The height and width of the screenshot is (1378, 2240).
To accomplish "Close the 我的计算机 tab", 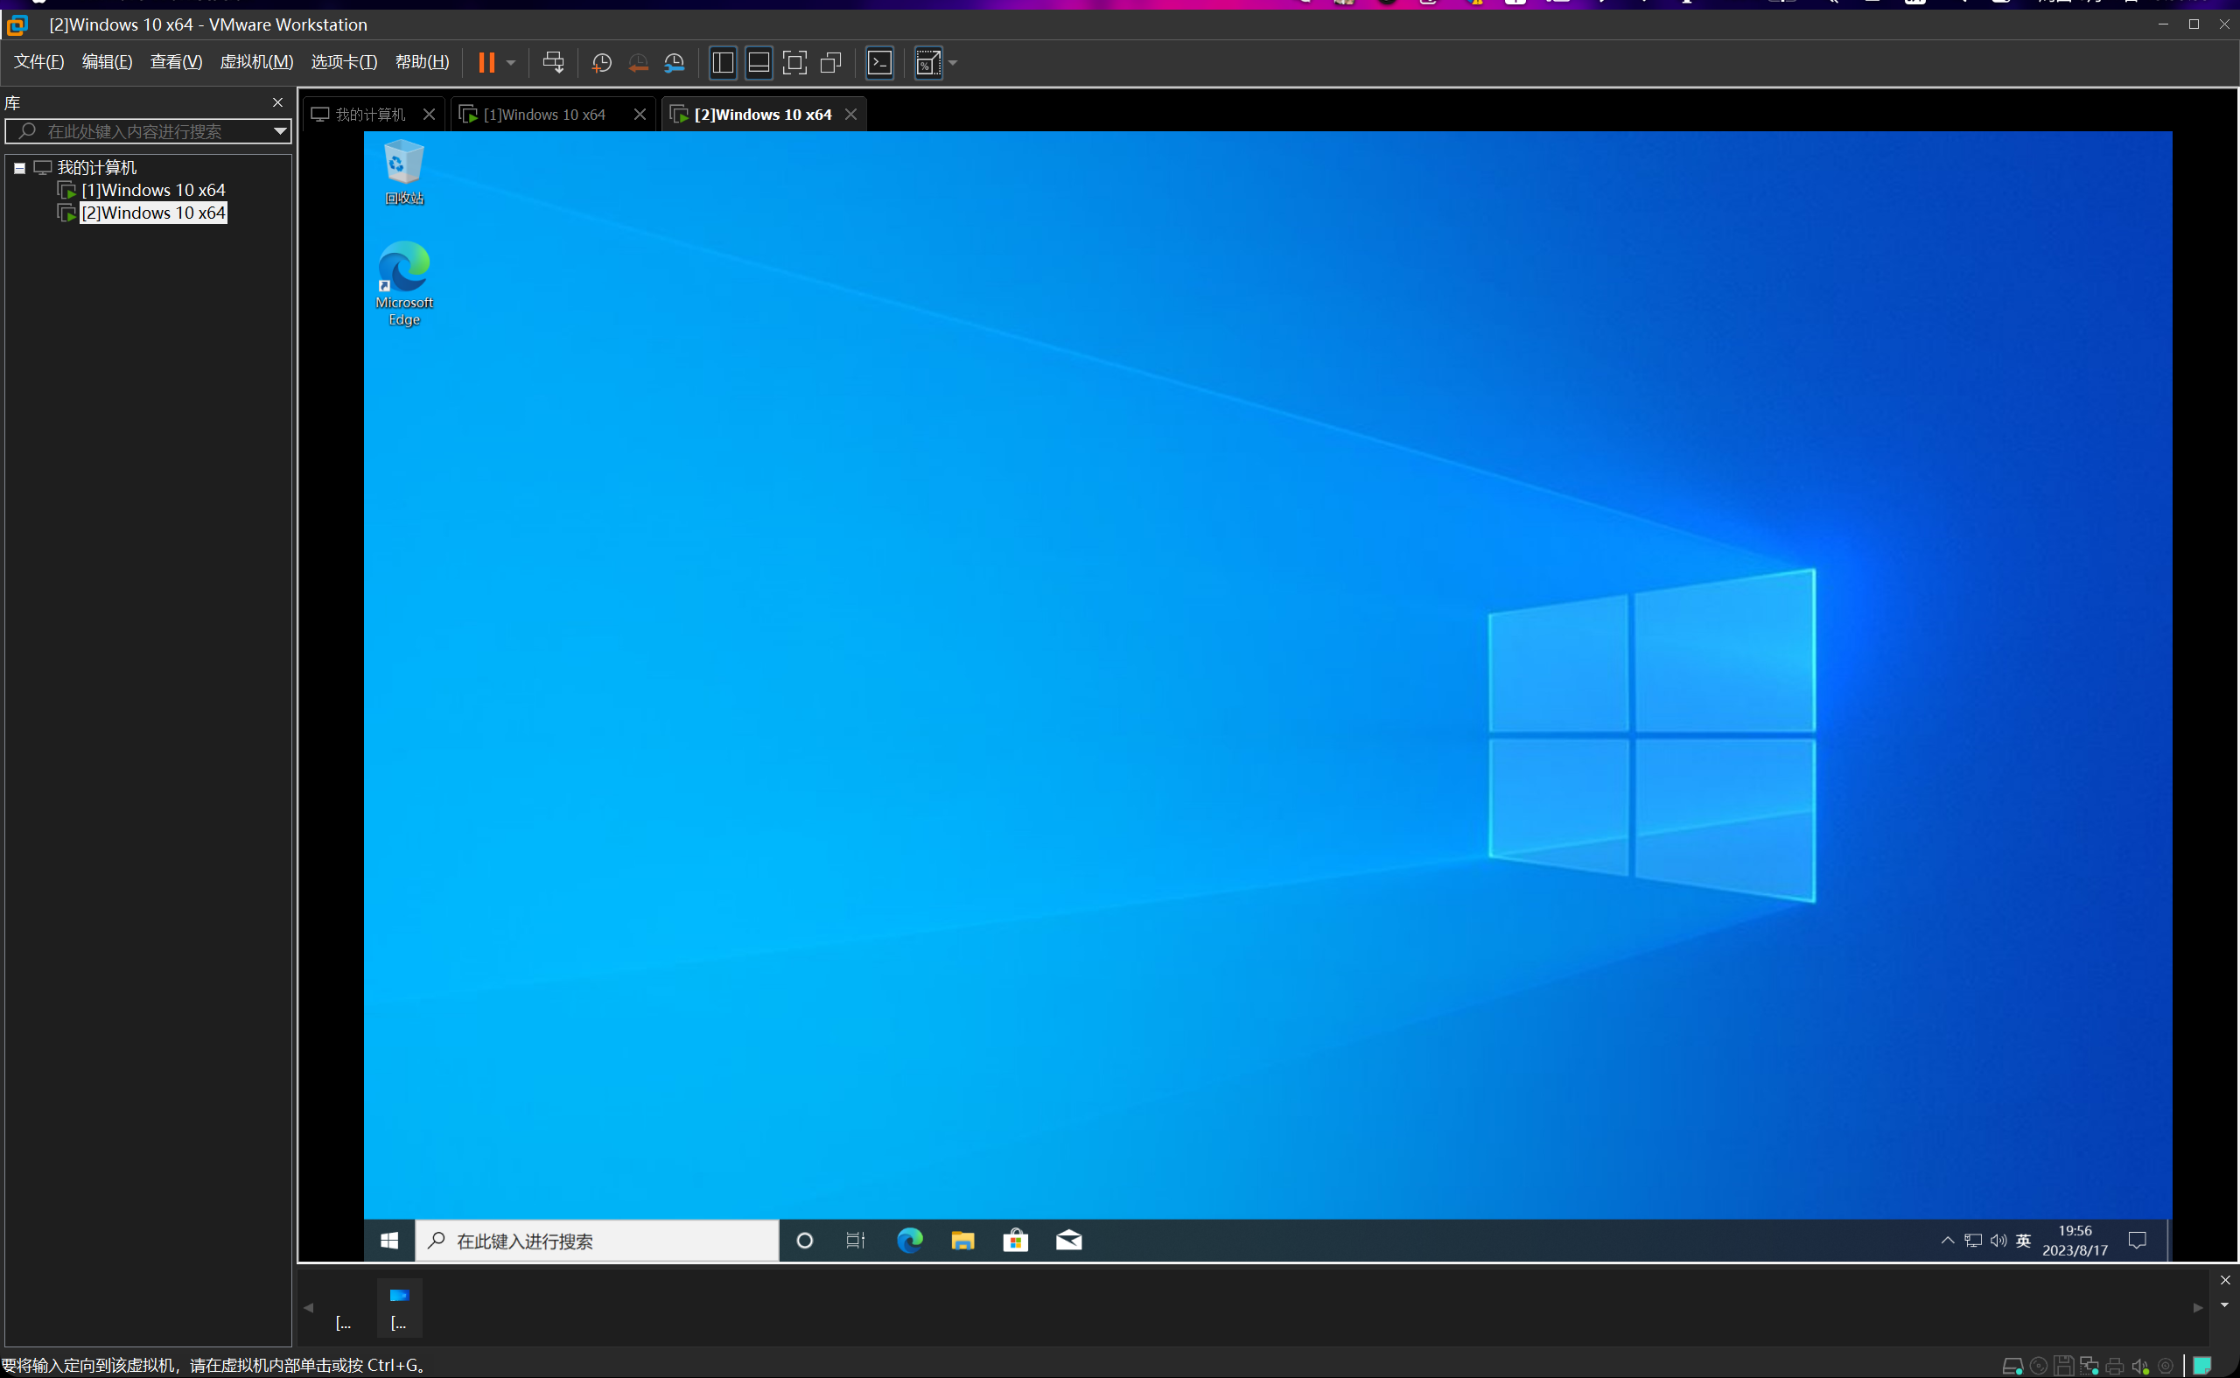I will point(430,114).
